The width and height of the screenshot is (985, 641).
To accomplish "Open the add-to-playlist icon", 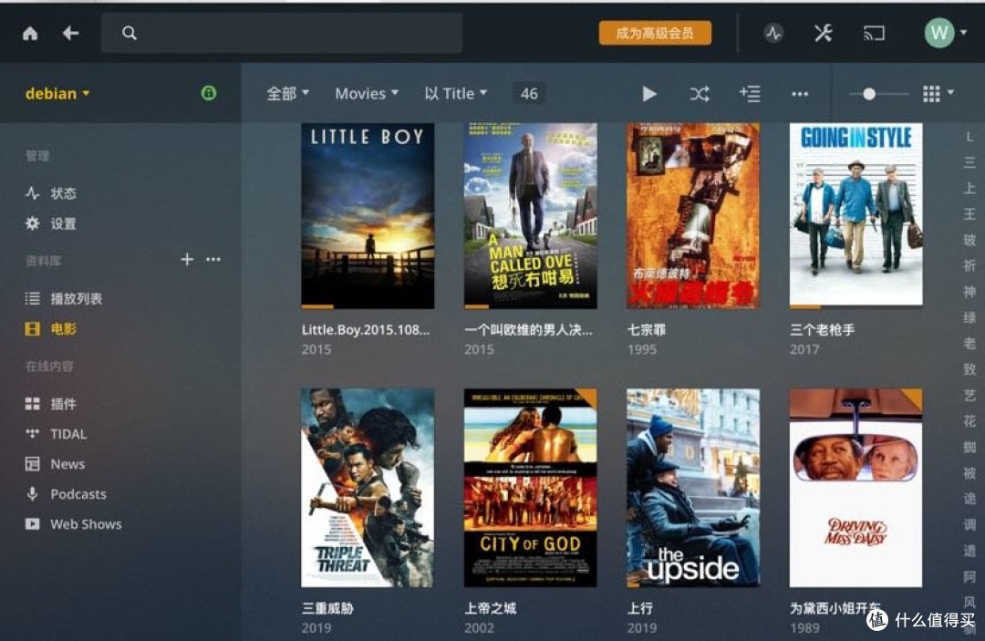I will point(750,93).
